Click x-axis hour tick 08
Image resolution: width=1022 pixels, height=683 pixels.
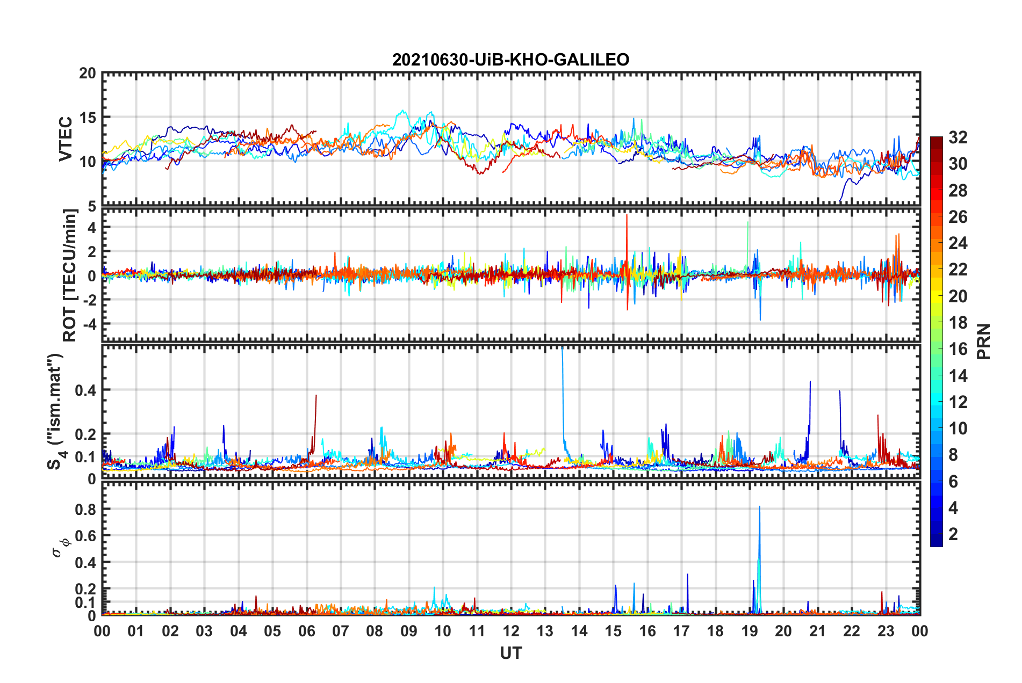pos(375,631)
